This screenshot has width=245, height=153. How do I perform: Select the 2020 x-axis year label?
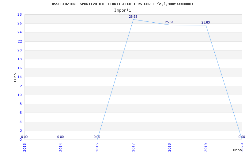(242, 147)
